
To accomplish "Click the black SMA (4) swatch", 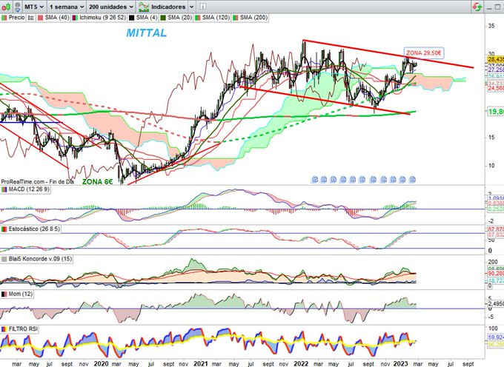I will tap(131, 18).
